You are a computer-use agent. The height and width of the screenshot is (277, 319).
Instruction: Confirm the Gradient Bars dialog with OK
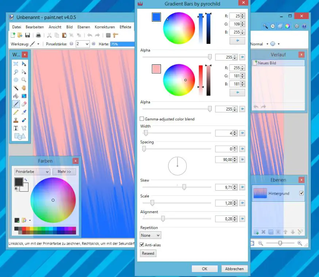pyautogui.click(x=204, y=269)
